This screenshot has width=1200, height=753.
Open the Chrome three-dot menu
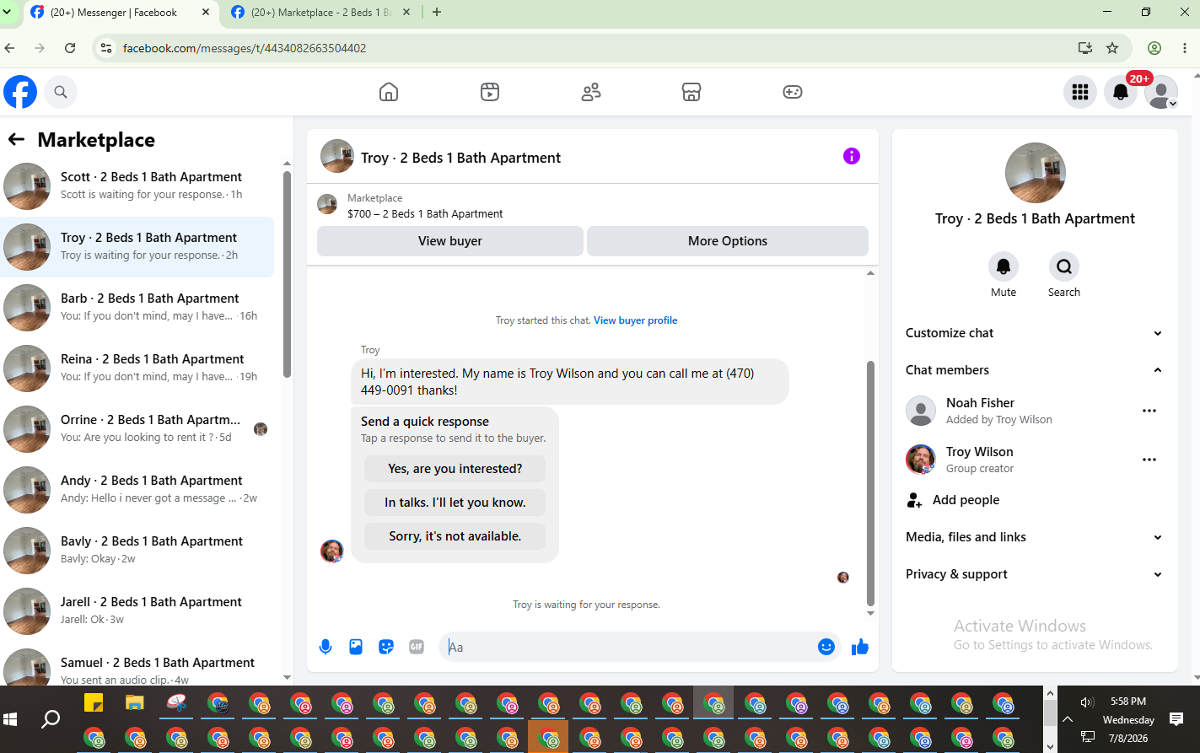(1185, 48)
